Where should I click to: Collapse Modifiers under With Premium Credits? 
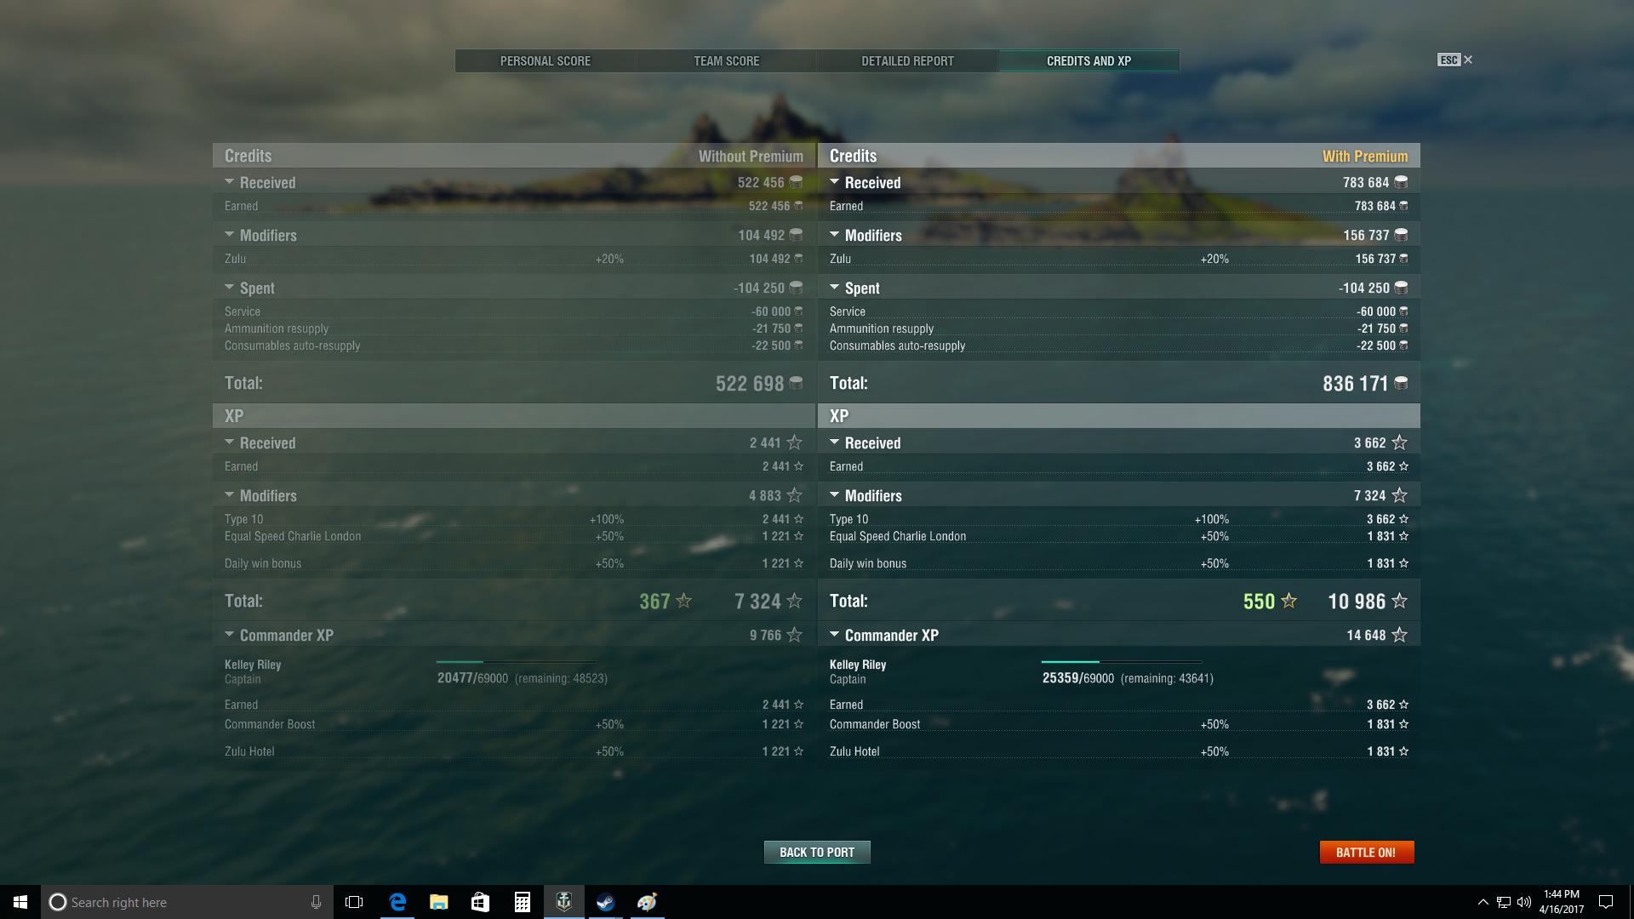[834, 235]
